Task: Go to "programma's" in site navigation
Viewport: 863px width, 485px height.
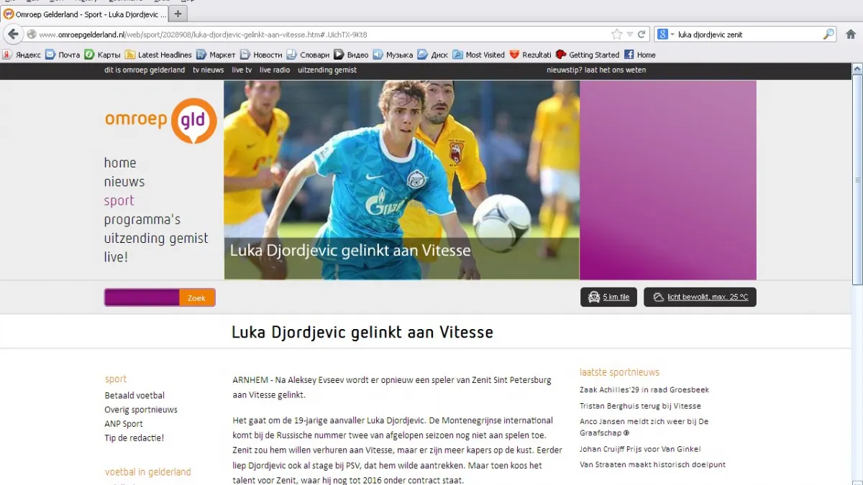Action: [x=142, y=220]
